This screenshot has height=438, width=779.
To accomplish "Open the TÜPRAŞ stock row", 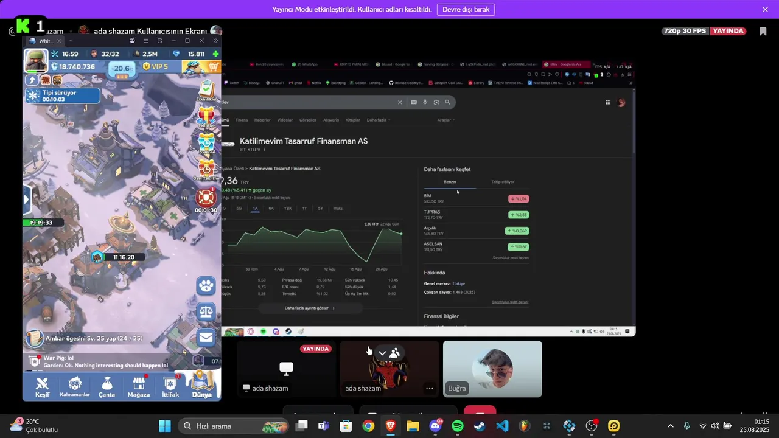I will click(x=476, y=215).
